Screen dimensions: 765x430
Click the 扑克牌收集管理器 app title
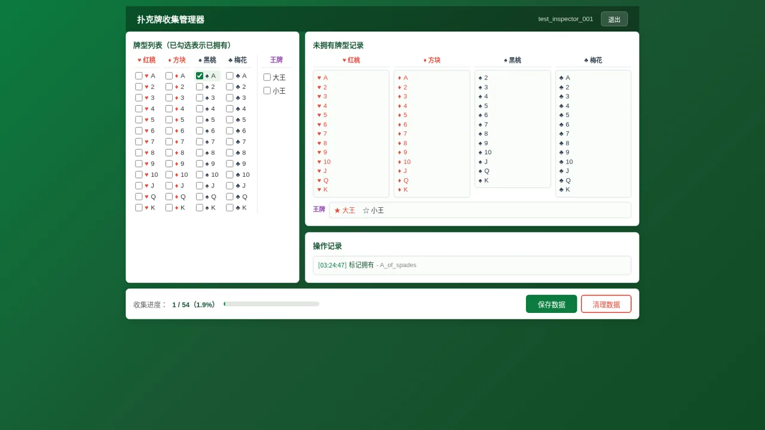click(171, 20)
